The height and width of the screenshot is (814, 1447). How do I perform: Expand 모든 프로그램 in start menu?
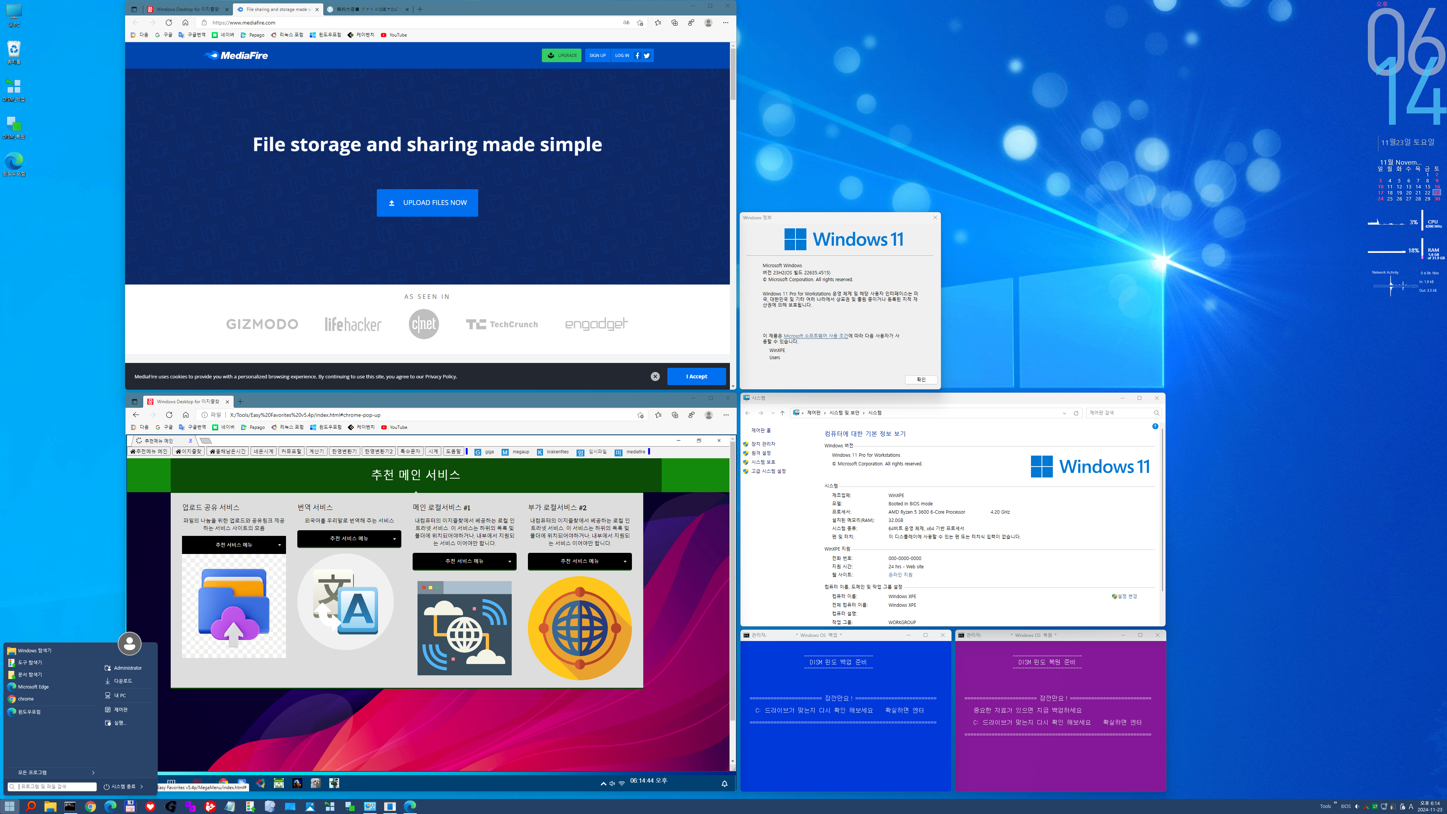tap(52, 773)
